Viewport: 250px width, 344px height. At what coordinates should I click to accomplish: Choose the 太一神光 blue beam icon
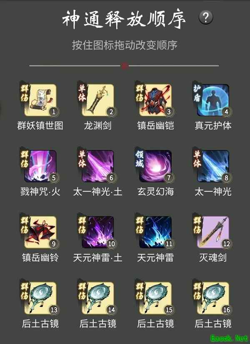(213, 166)
